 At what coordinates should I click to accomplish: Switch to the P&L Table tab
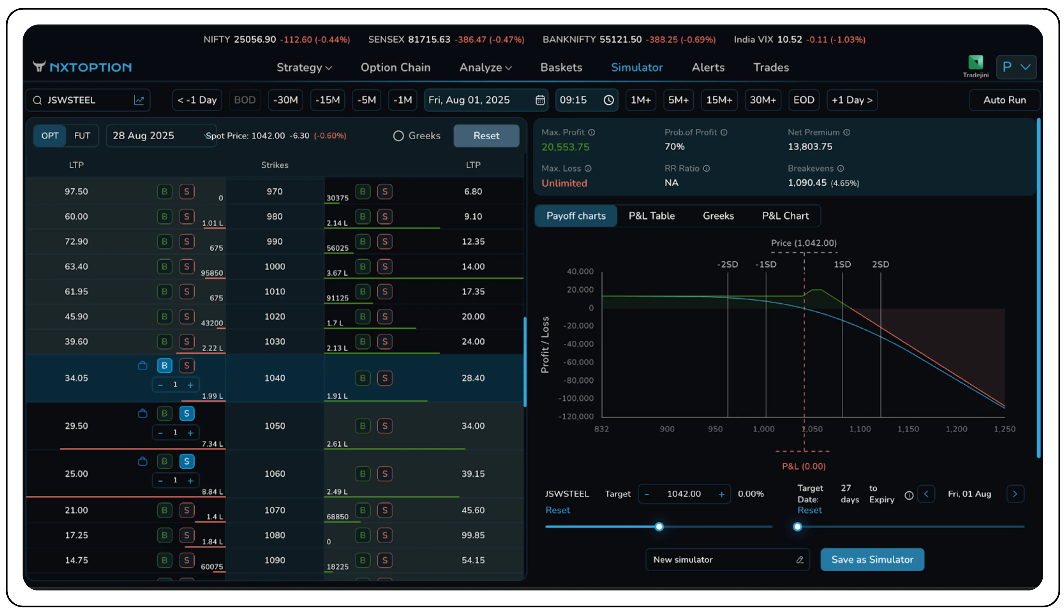point(651,216)
